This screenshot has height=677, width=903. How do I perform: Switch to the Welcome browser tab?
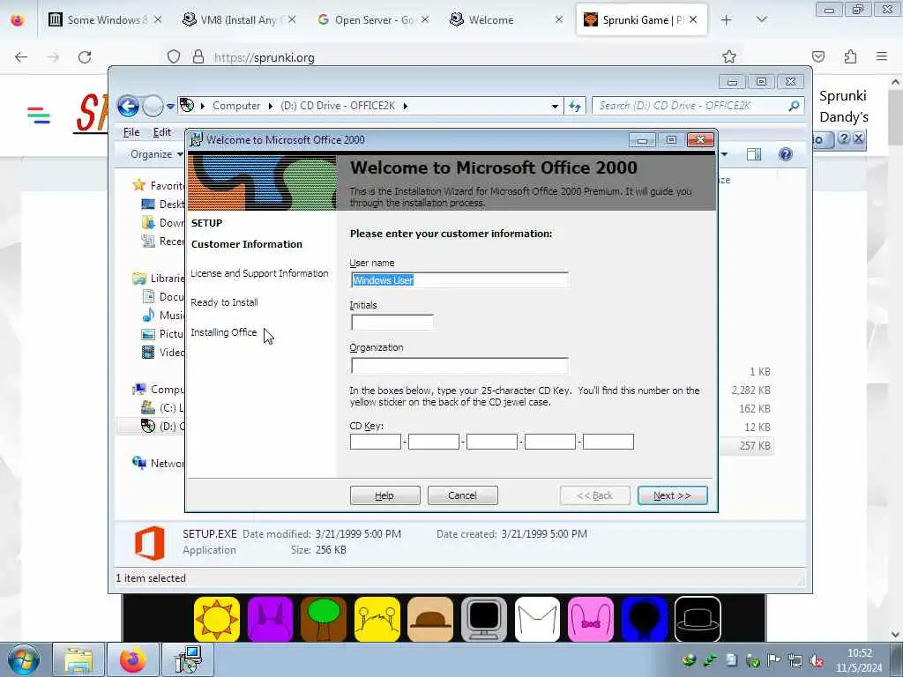coord(507,20)
